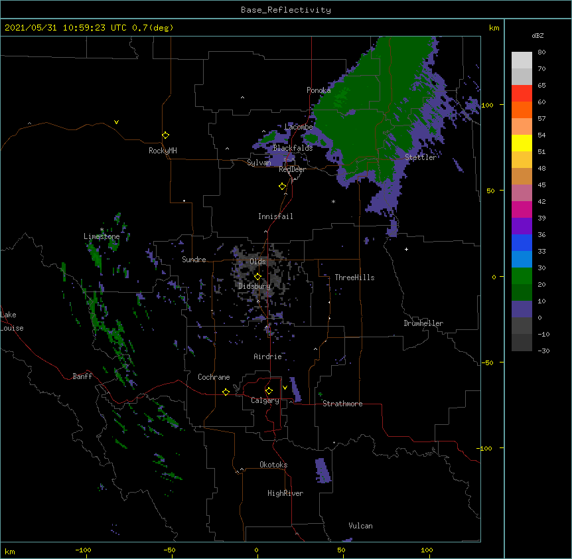Select the Sundre label
This screenshot has width=572, height=559.
coord(194,260)
